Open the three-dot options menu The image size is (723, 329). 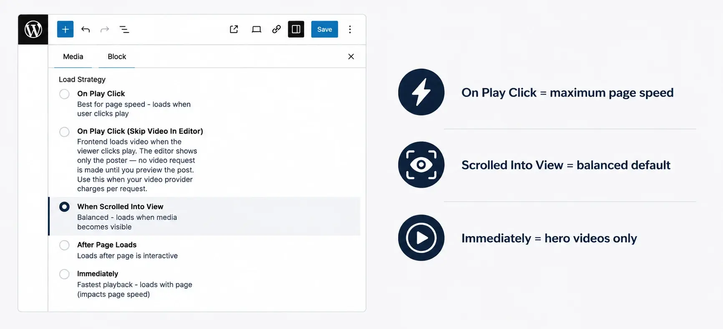[x=350, y=29]
